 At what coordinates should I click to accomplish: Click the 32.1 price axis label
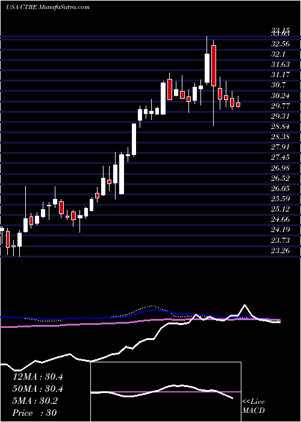(278, 54)
